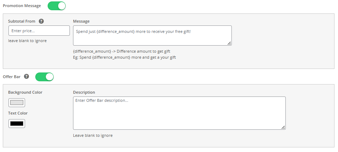Click the "Leave blank to ignore" hint under Description
This screenshot has height=152, width=338.
(93, 135)
